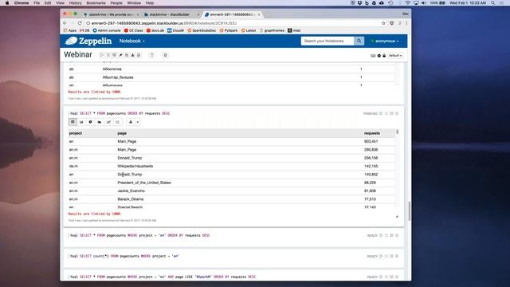Viewport: 510px width, 287px height.
Task: Go to Zeppelin home via logo
Action: coord(88,41)
